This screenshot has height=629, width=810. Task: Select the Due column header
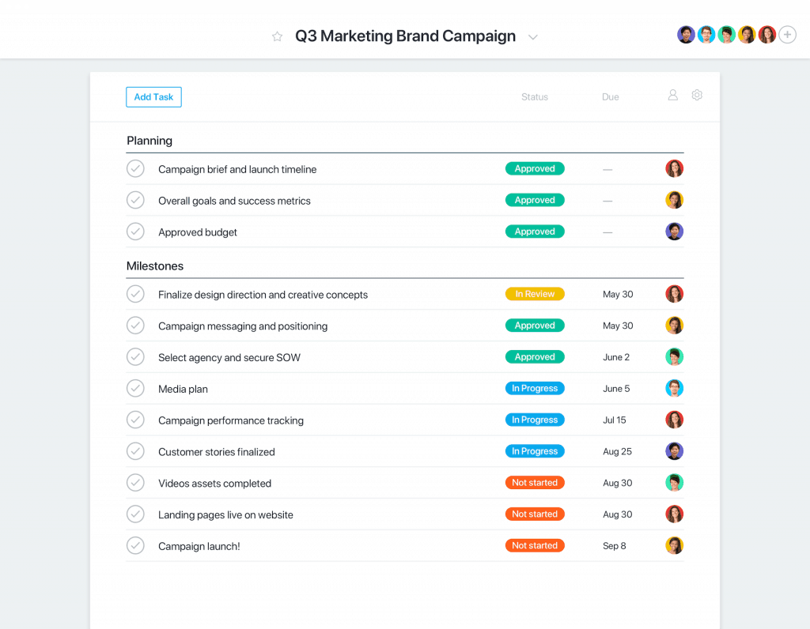[x=610, y=96]
